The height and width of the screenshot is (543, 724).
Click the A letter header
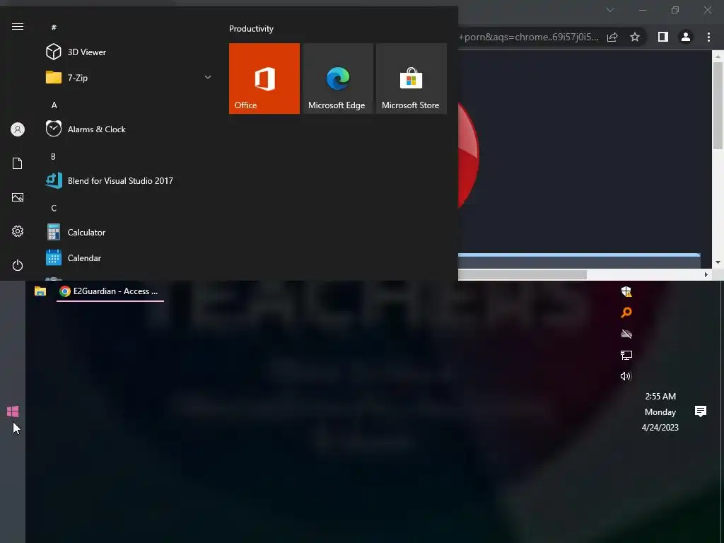tap(54, 105)
